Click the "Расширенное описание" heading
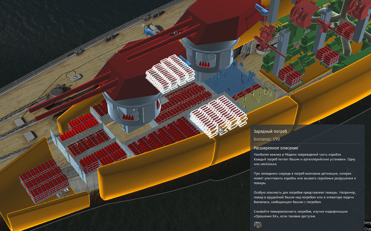The height and width of the screenshot is (231, 371). click(x=276, y=148)
